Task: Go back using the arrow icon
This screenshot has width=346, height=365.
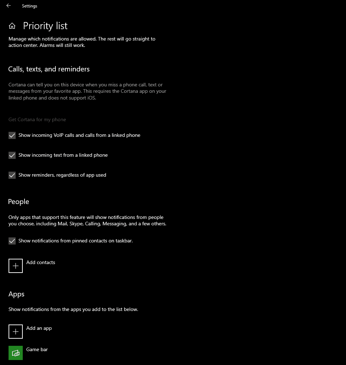Action: pyautogui.click(x=9, y=6)
